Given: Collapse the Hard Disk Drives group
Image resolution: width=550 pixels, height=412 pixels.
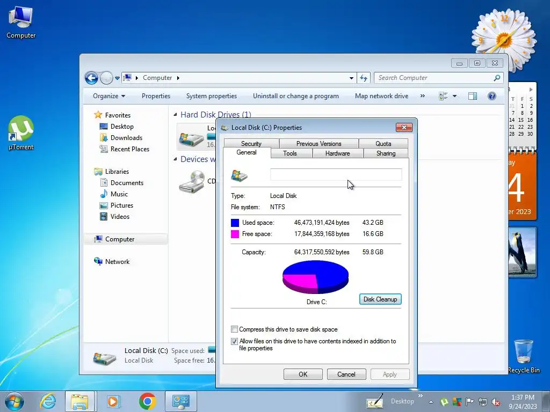Looking at the screenshot, I should coord(175,115).
